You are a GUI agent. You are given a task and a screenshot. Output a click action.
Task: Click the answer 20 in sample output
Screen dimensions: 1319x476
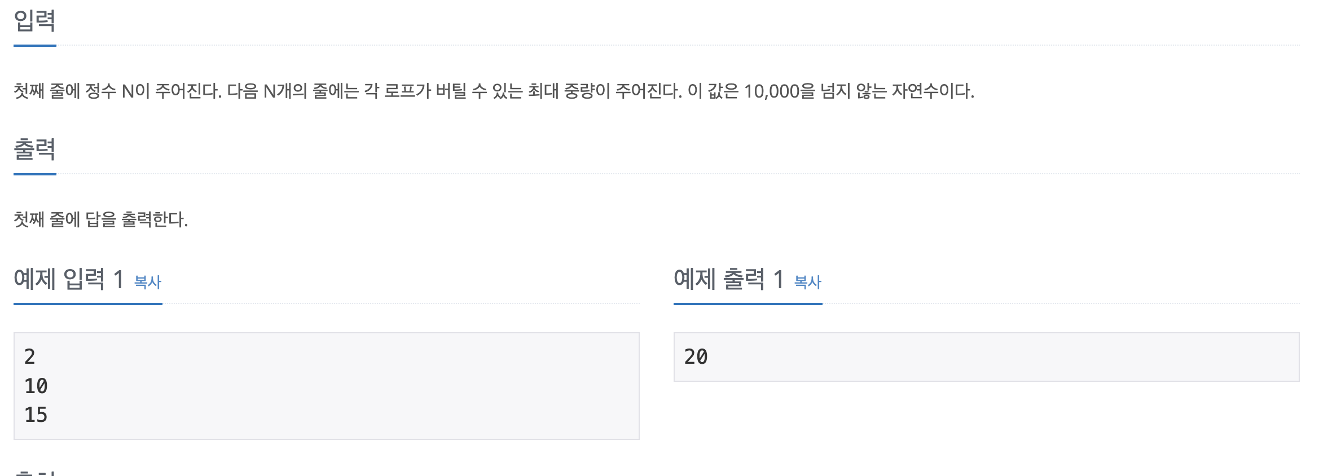tap(696, 357)
